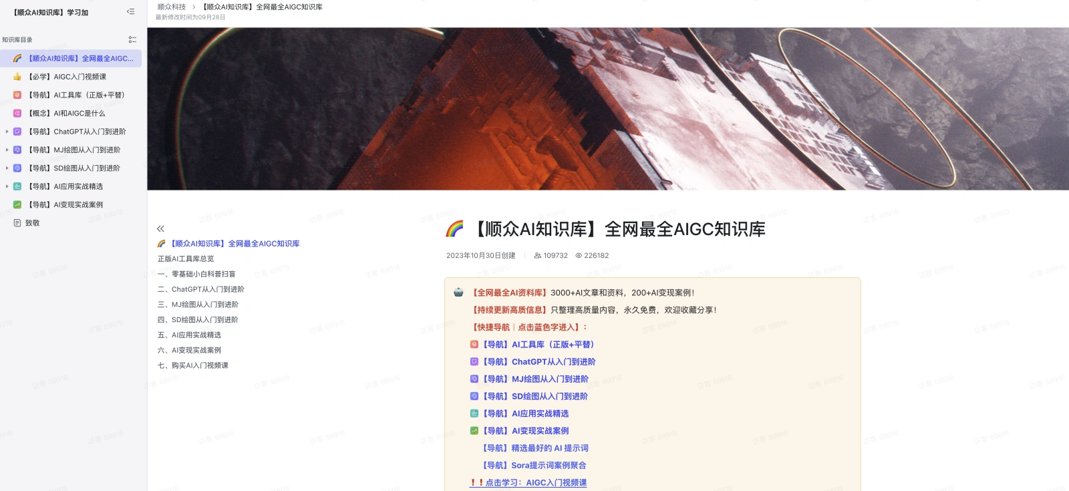Viewport: 1069px width, 491px height.
Task: Open the Sora提示词案例聚合 link
Action: click(534, 466)
